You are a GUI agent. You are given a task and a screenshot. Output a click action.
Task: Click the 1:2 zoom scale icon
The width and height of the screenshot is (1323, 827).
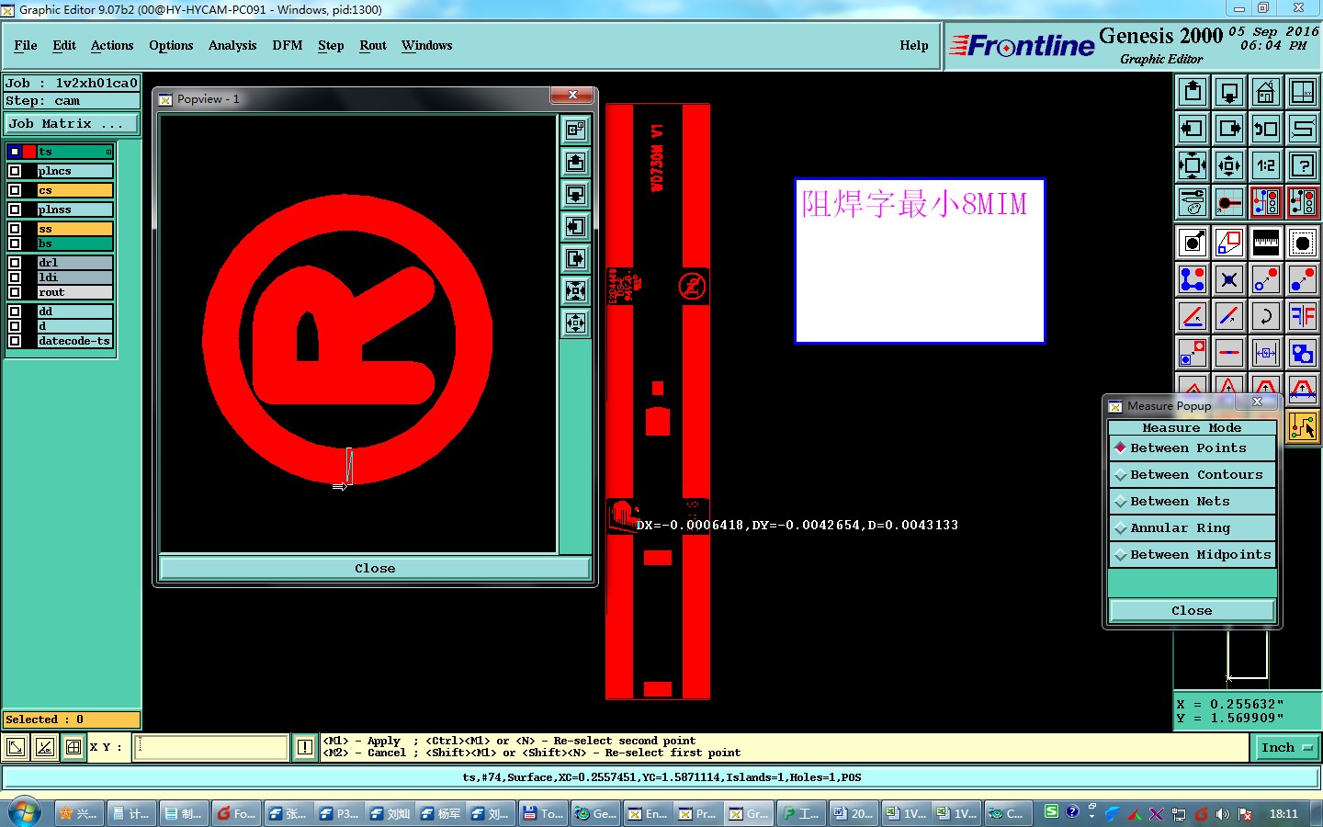1266,165
